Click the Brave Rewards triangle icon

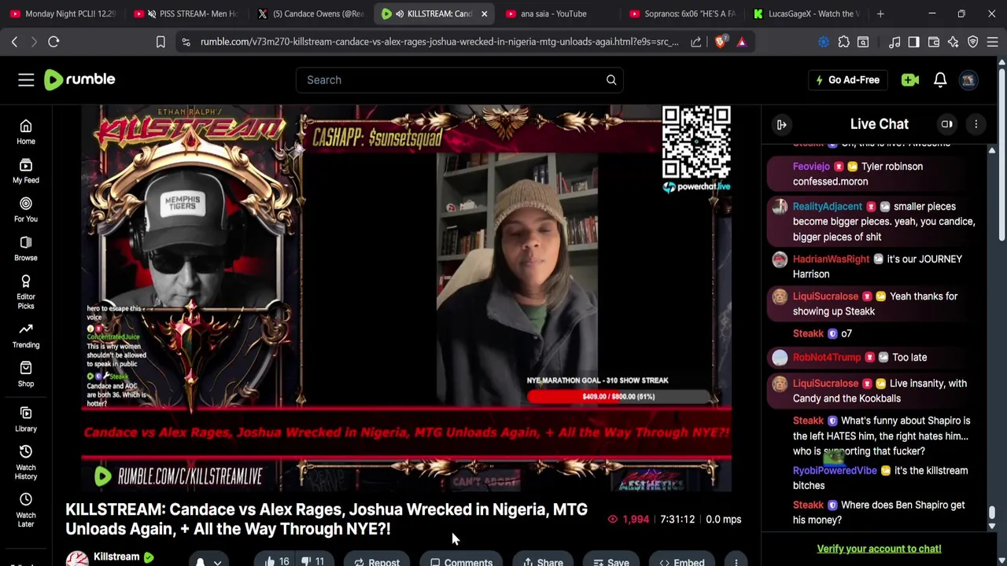741,42
